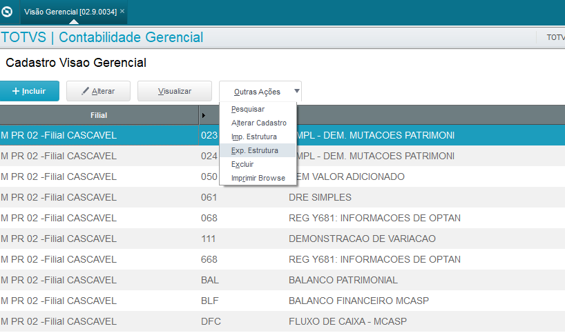This screenshot has width=565, height=333.
Task: Select the row with code 024
Action: point(282,156)
